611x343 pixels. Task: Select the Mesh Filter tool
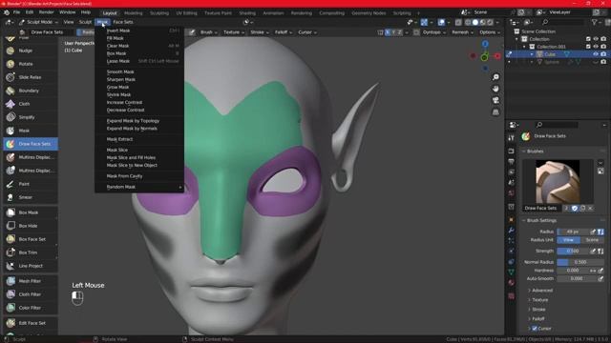31,281
